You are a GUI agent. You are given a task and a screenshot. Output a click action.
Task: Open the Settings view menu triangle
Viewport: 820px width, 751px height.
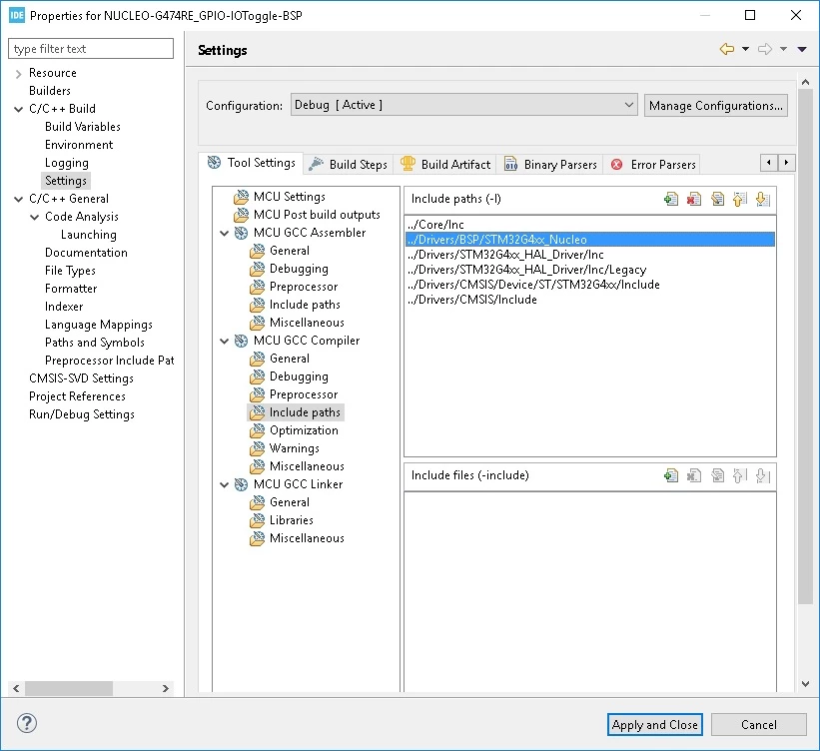point(802,49)
